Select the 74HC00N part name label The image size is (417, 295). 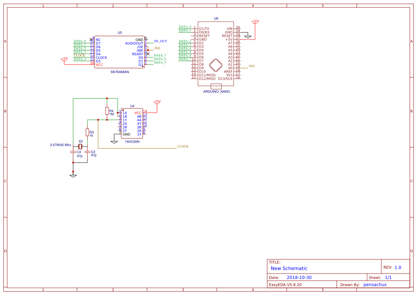132,142
